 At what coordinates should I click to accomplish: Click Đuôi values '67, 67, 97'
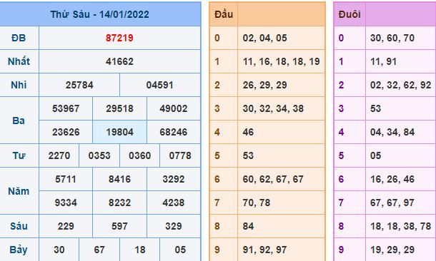point(392,203)
